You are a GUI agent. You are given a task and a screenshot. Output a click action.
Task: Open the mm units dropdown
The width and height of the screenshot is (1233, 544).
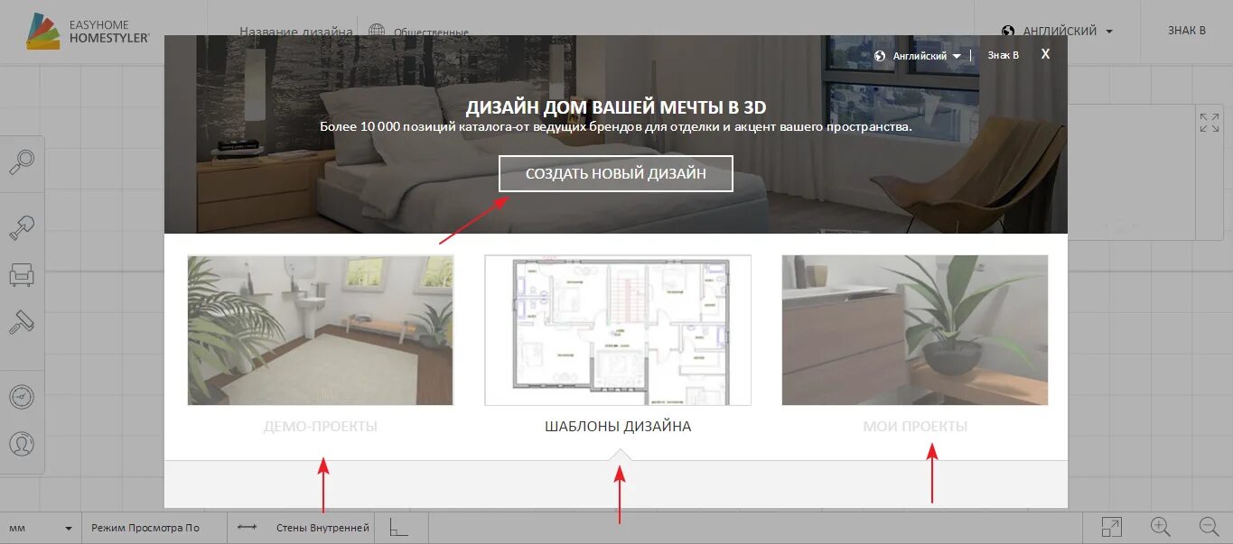pyautogui.click(x=41, y=527)
